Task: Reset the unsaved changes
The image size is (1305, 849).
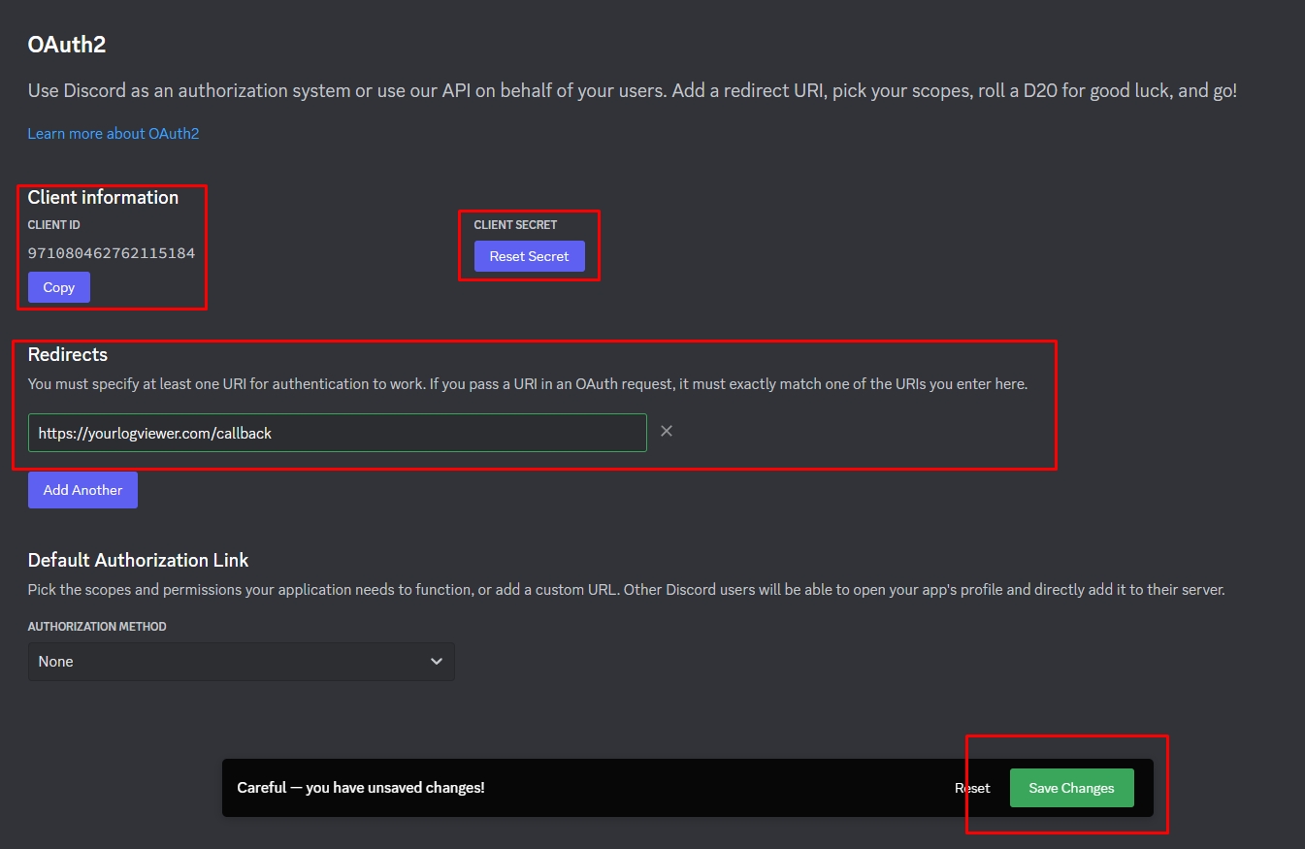Action: tap(972, 788)
